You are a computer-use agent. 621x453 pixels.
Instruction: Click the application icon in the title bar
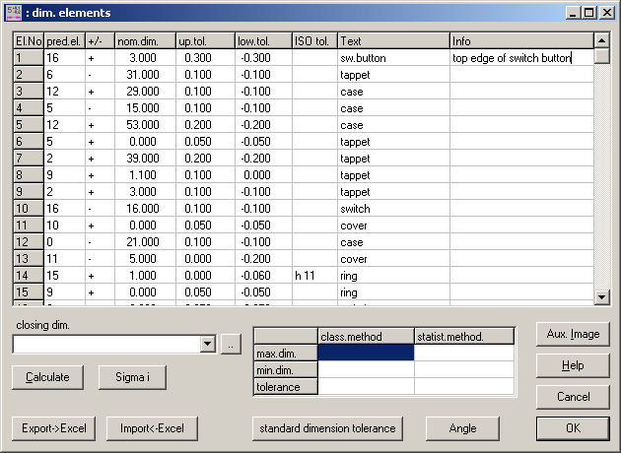[13, 13]
